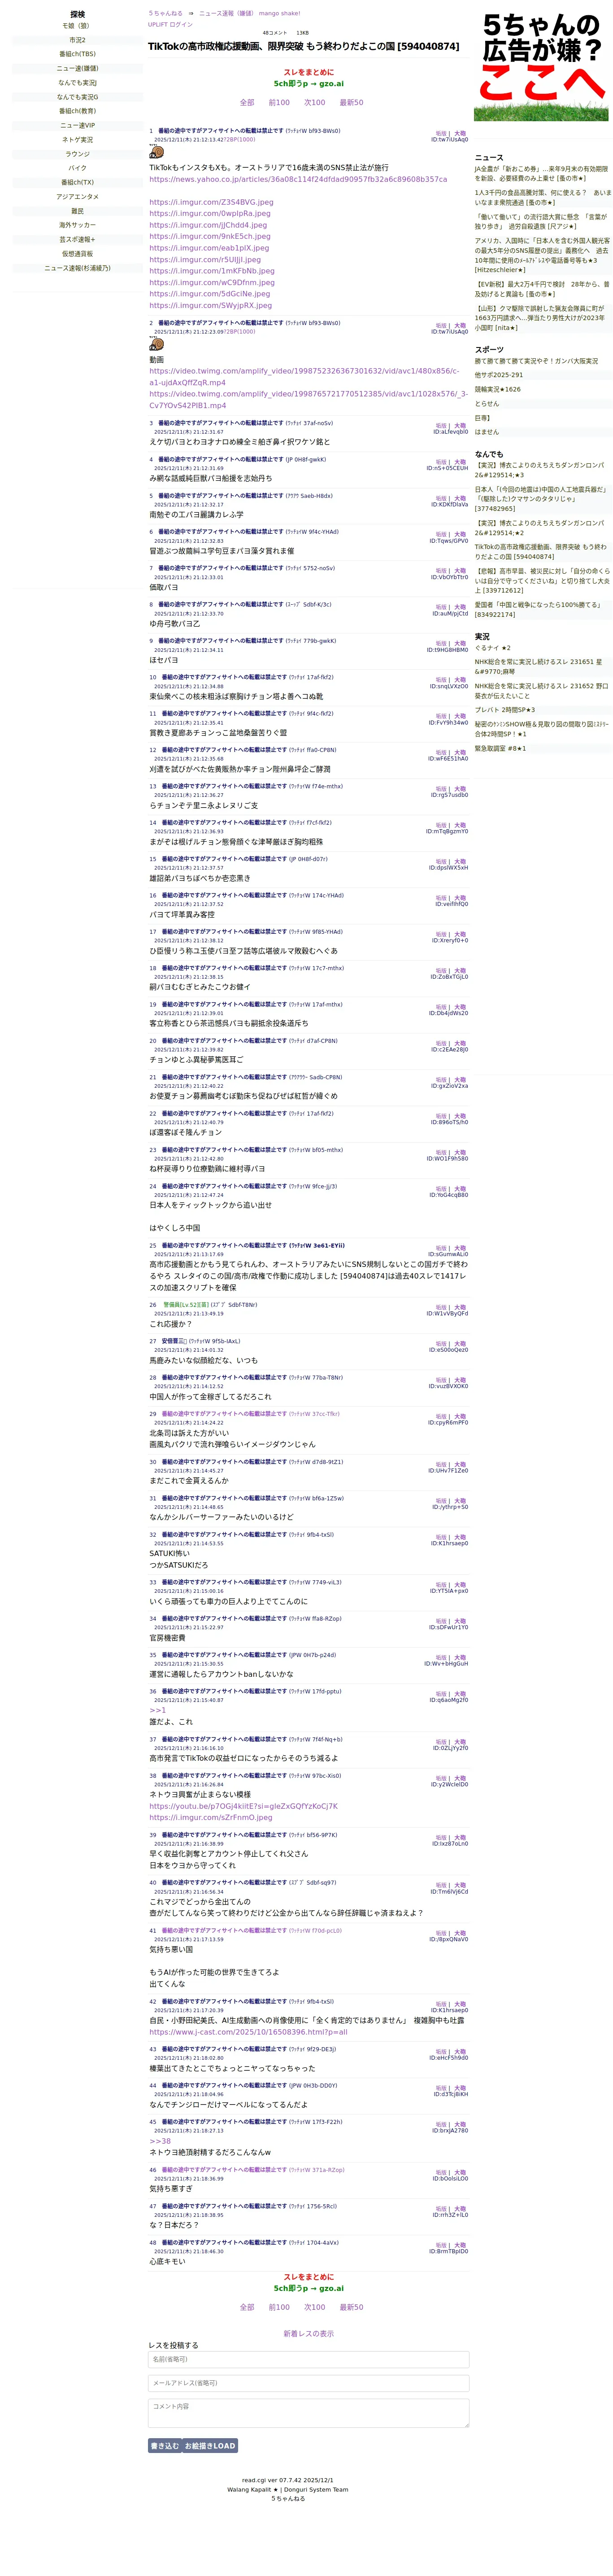Click the >>38 anchor in post 45

pos(160,2141)
